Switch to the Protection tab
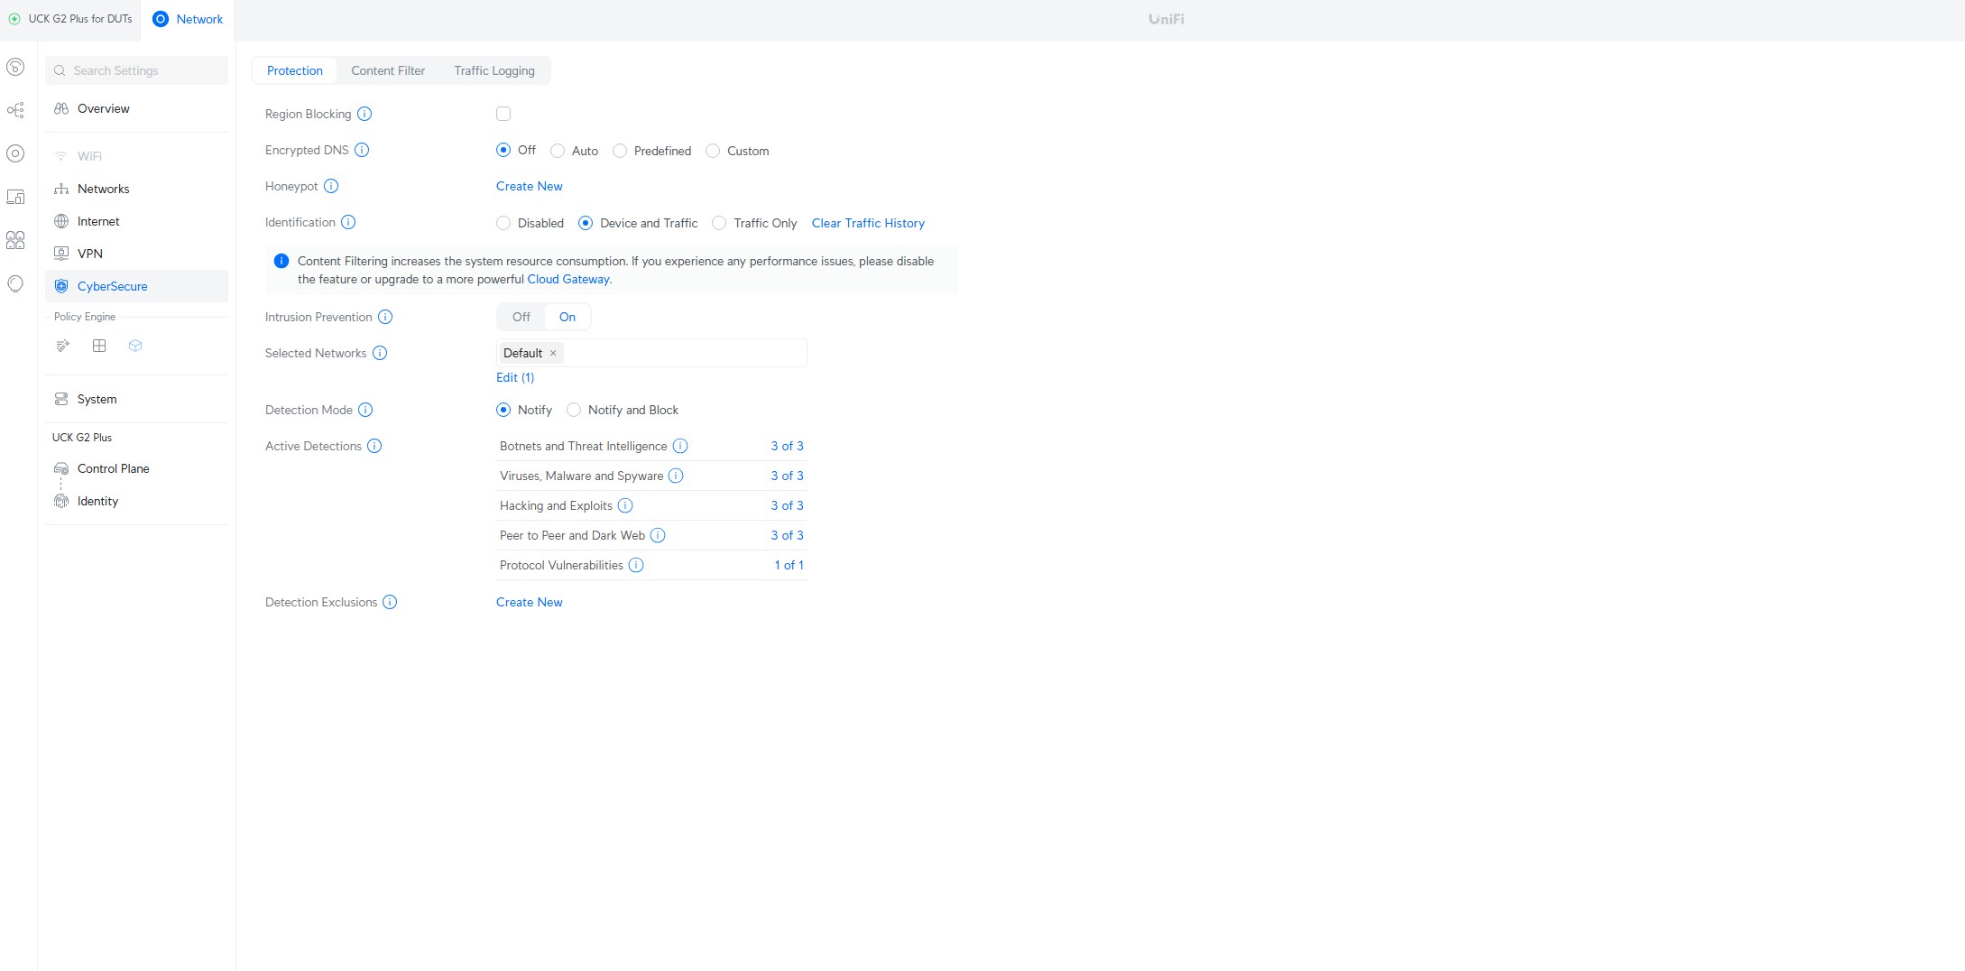The image size is (1965, 971). (x=295, y=70)
